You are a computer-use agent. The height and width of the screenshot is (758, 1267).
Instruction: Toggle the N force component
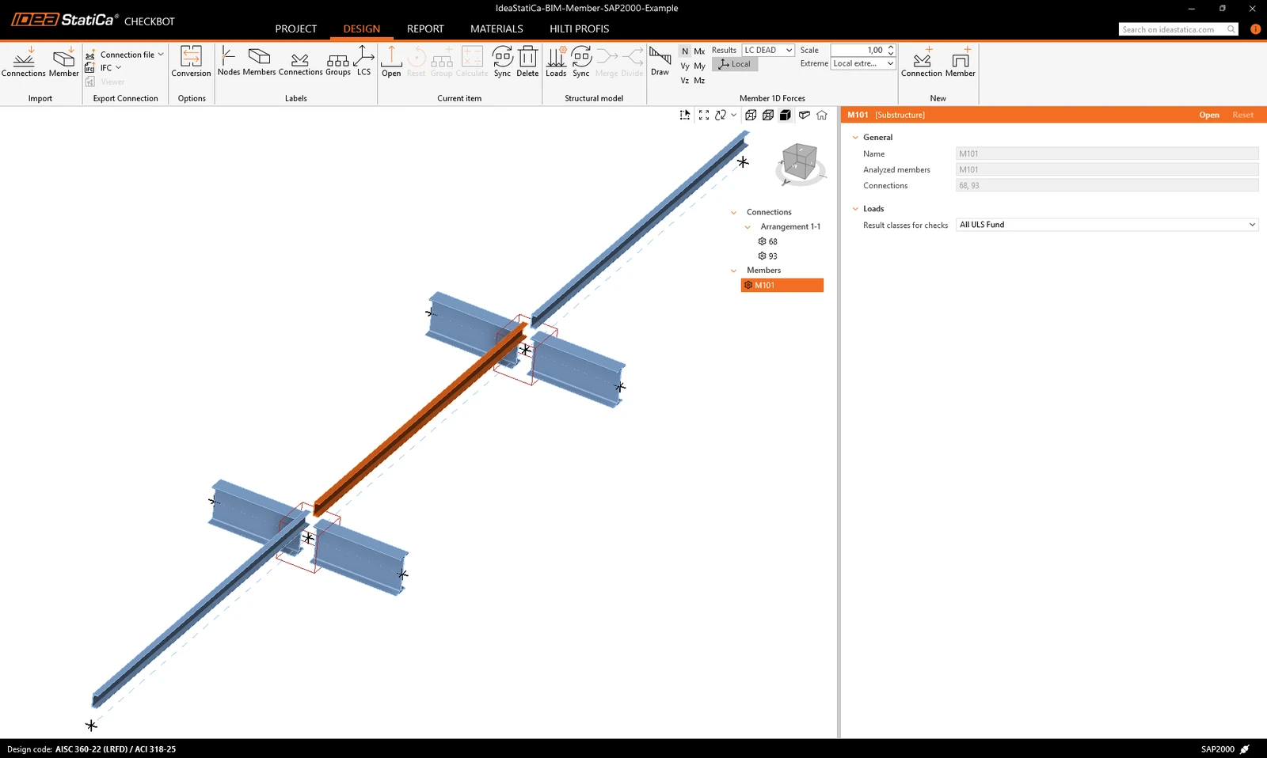click(x=685, y=51)
